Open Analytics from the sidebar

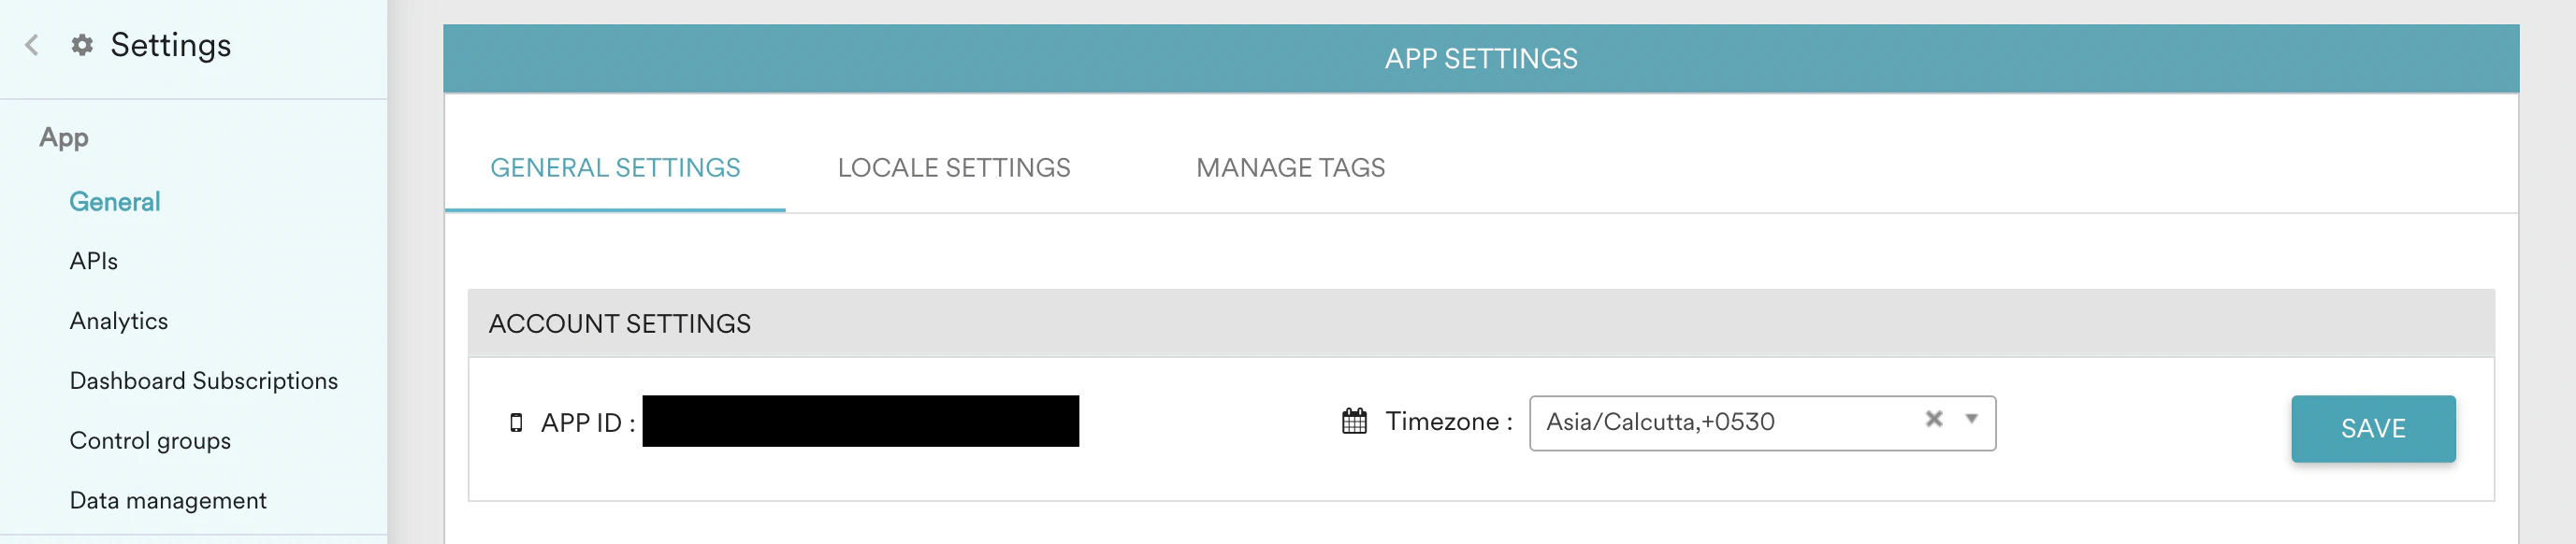[117, 321]
